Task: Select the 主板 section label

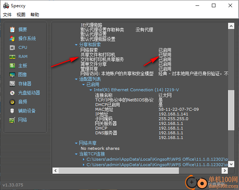Action: [x=22, y=66]
